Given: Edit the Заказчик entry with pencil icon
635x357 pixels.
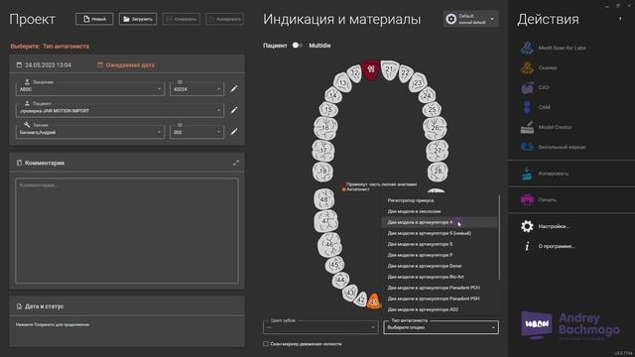Looking at the screenshot, I should pos(234,88).
